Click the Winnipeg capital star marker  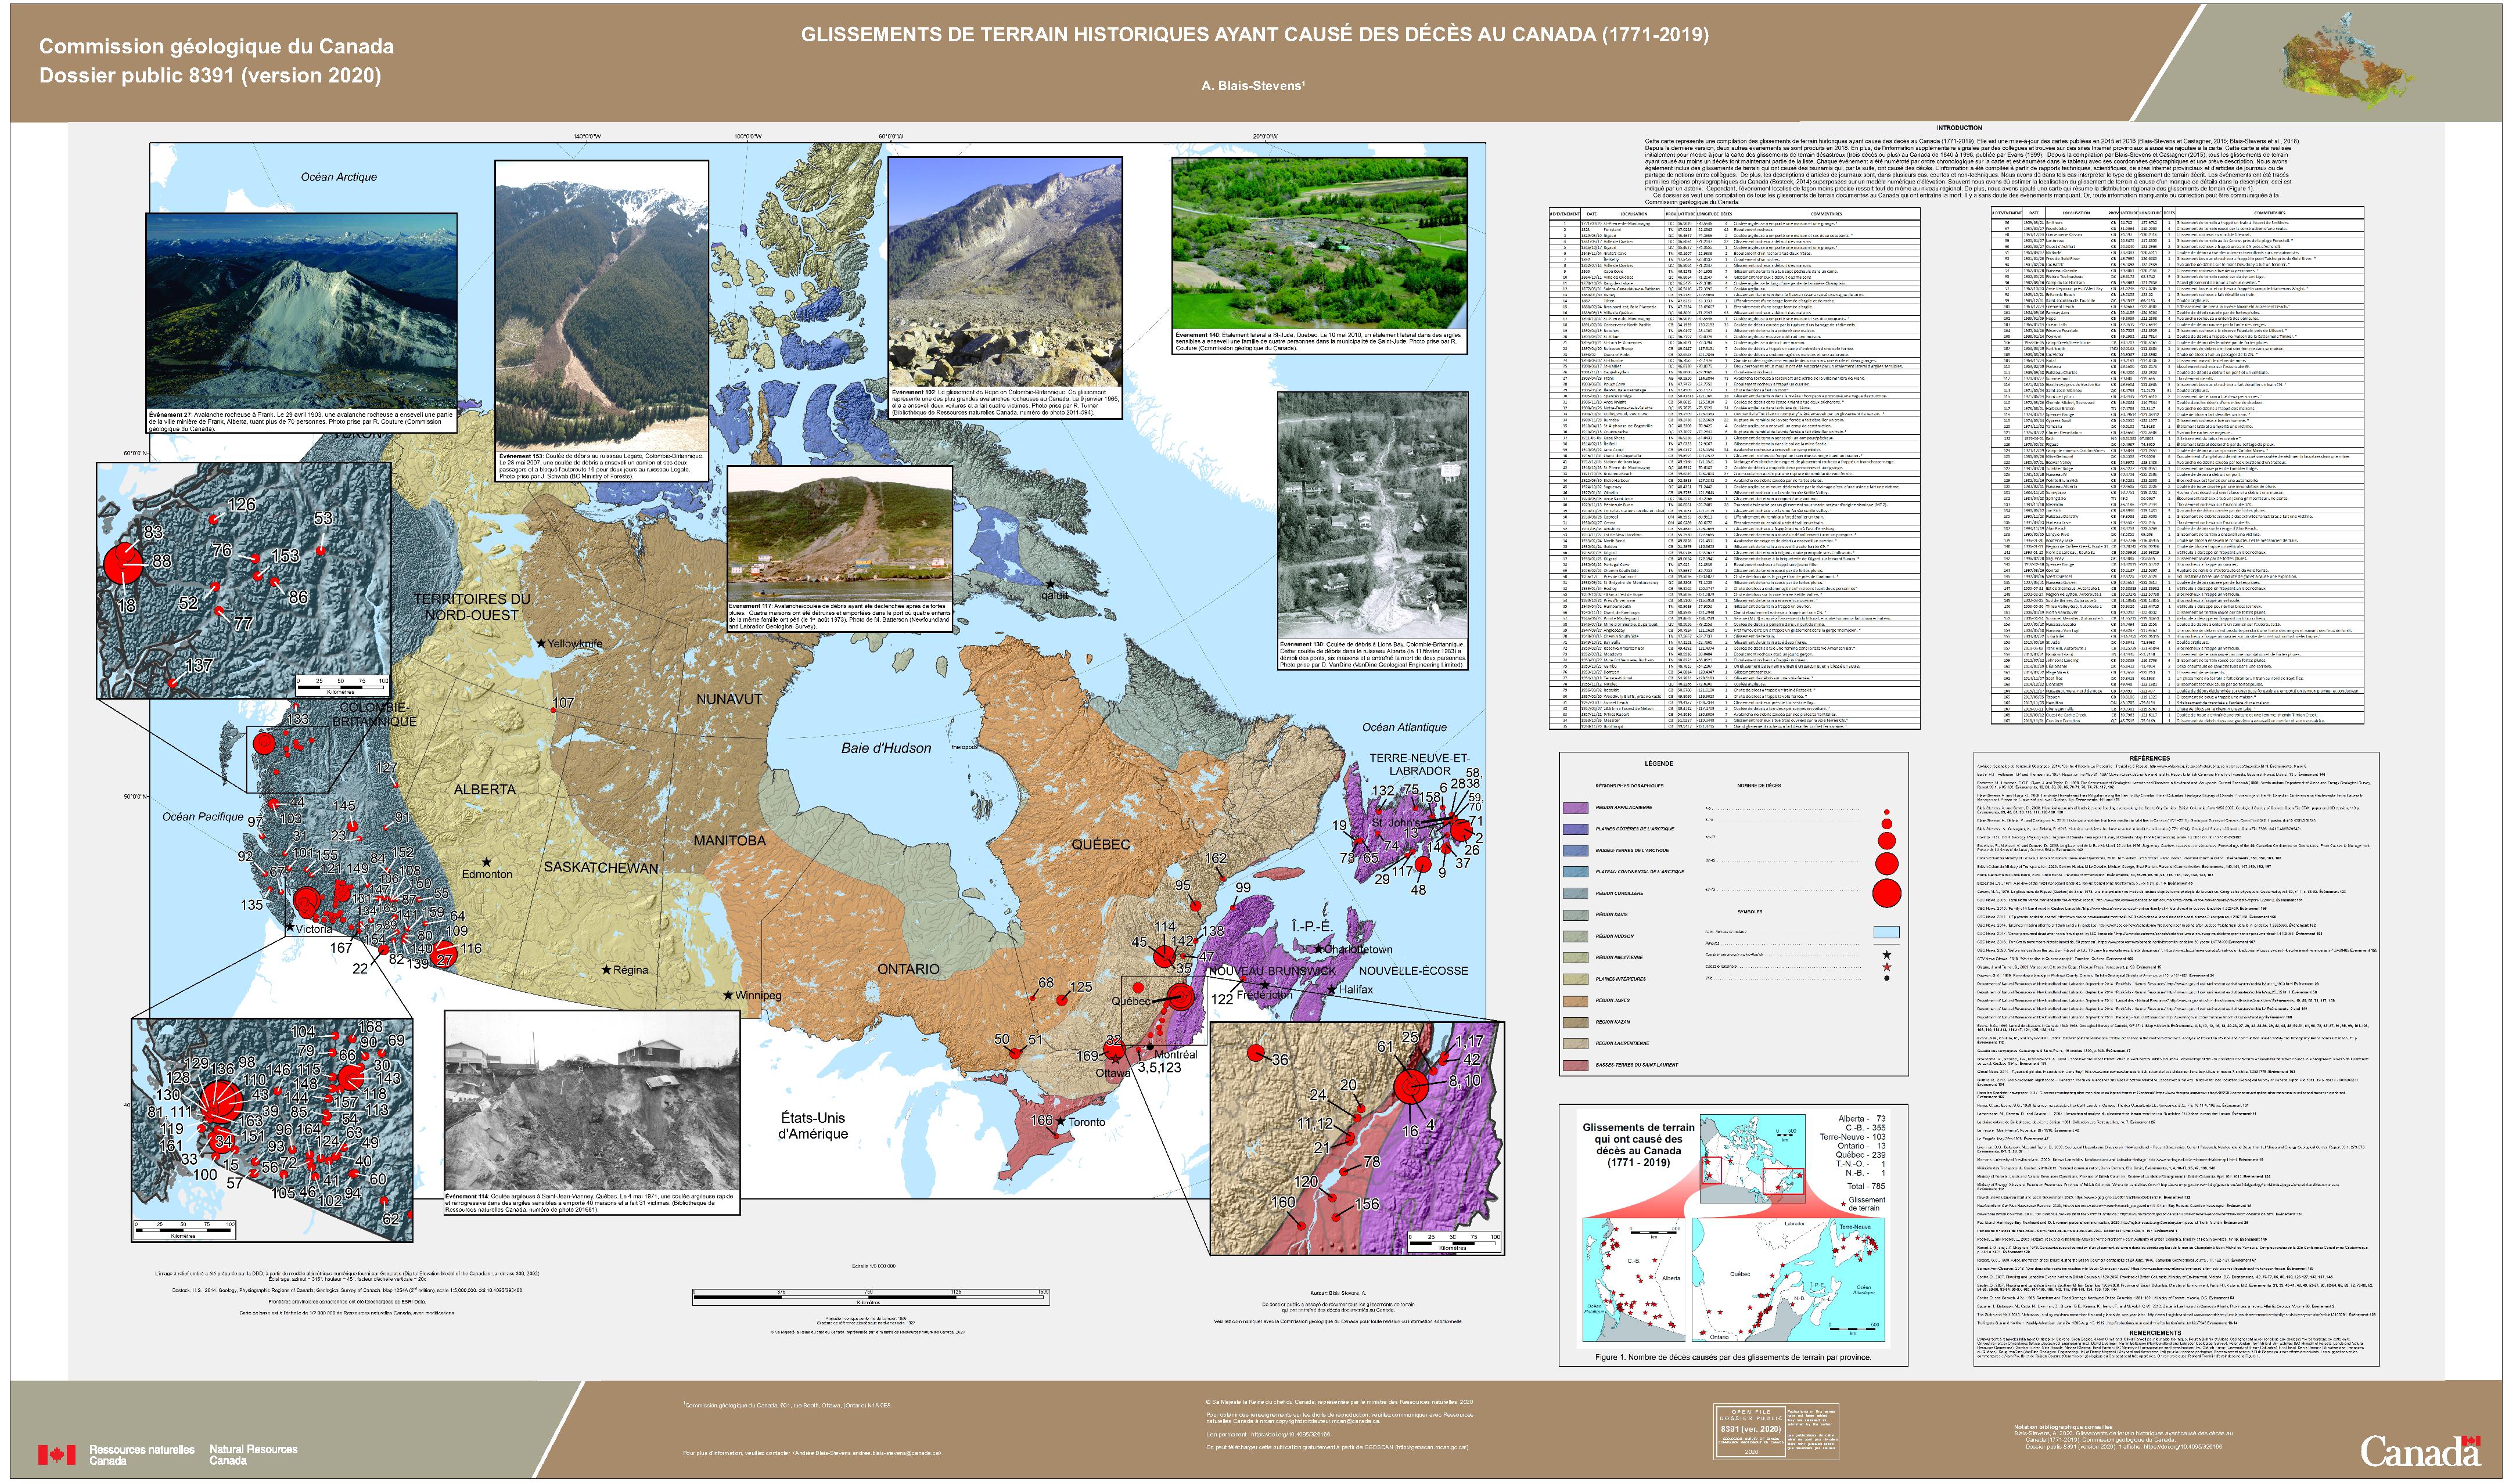[728, 995]
